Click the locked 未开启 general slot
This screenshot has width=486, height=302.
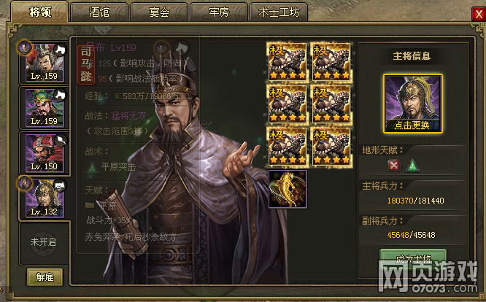coord(44,242)
